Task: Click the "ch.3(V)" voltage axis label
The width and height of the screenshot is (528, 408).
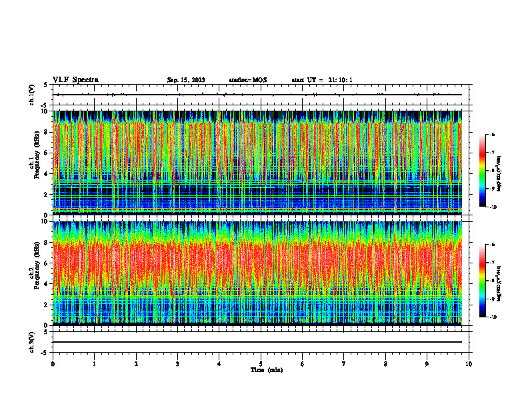Action: coord(32,343)
